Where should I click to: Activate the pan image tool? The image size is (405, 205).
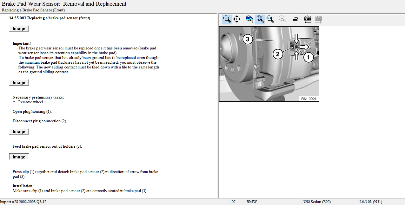tap(237, 19)
